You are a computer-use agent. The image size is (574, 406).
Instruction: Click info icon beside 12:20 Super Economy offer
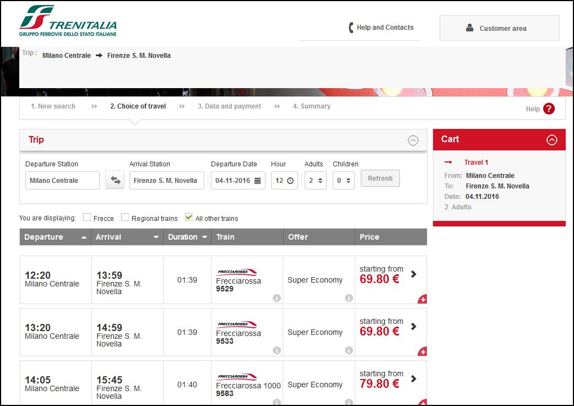349,298
